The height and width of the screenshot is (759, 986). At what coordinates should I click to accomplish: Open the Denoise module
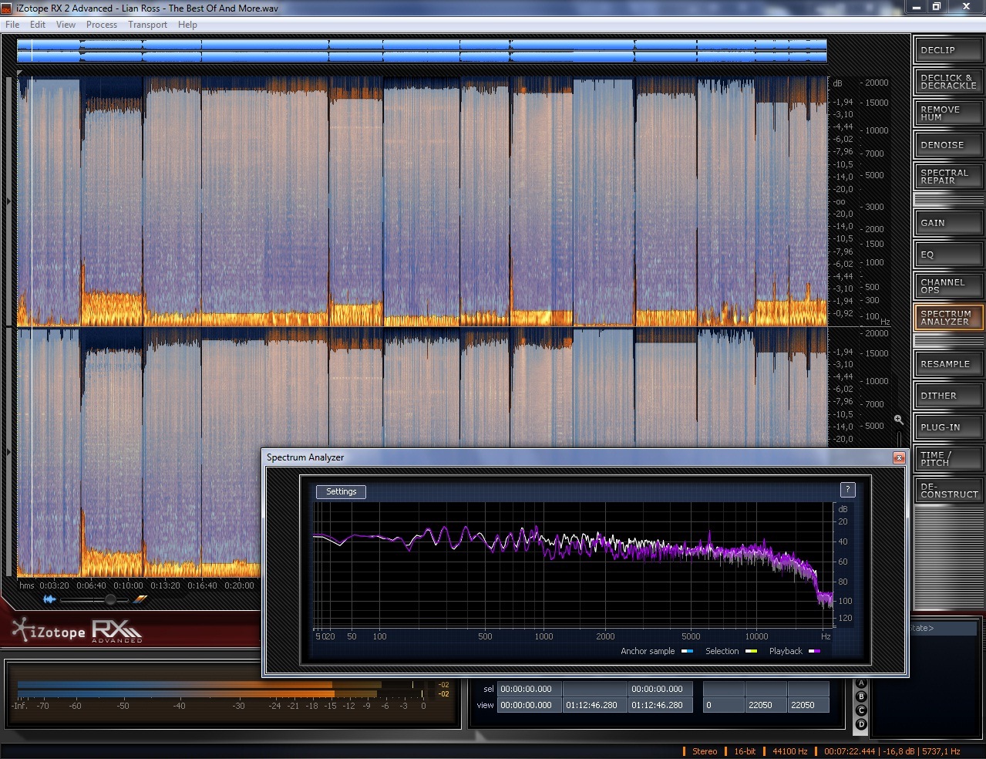pyautogui.click(x=948, y=145)
